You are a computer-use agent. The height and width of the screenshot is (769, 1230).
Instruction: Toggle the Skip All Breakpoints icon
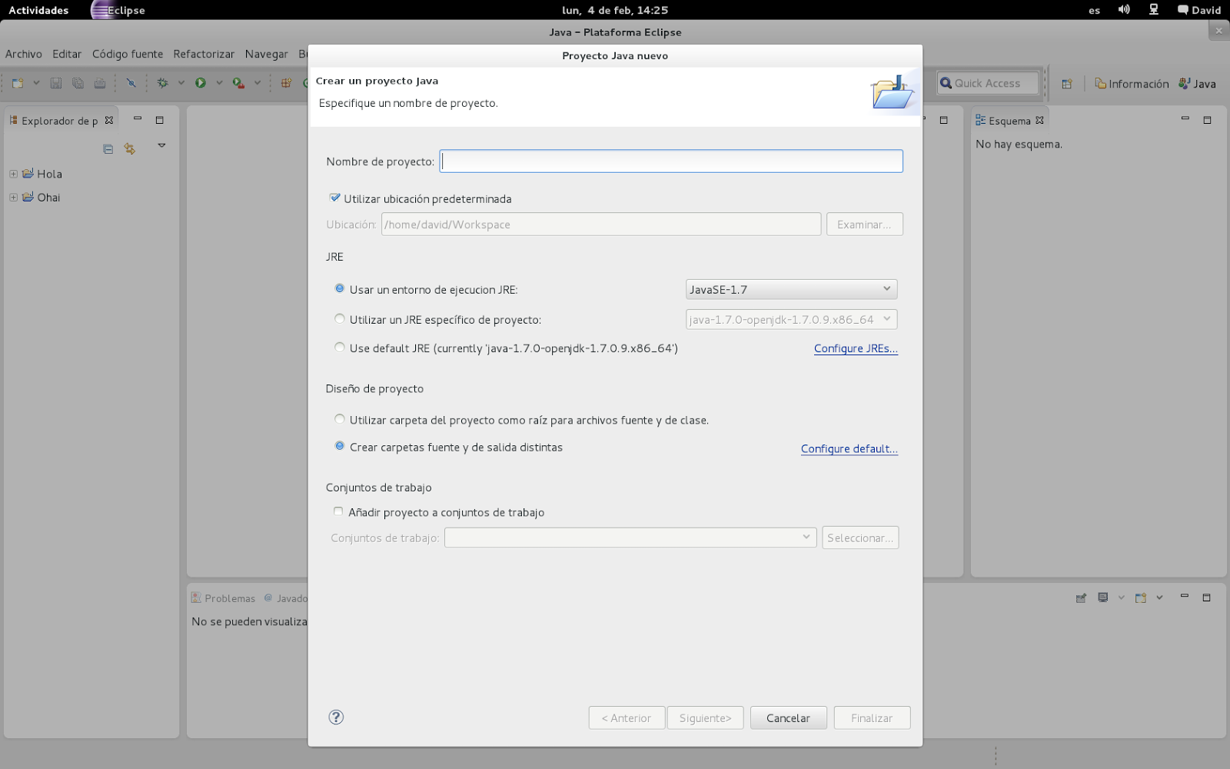tap(132, 82)
